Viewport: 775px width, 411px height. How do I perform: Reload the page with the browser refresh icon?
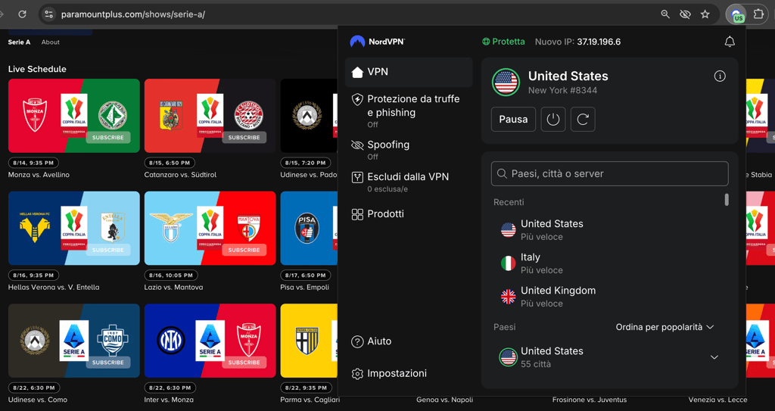[22, 14]
